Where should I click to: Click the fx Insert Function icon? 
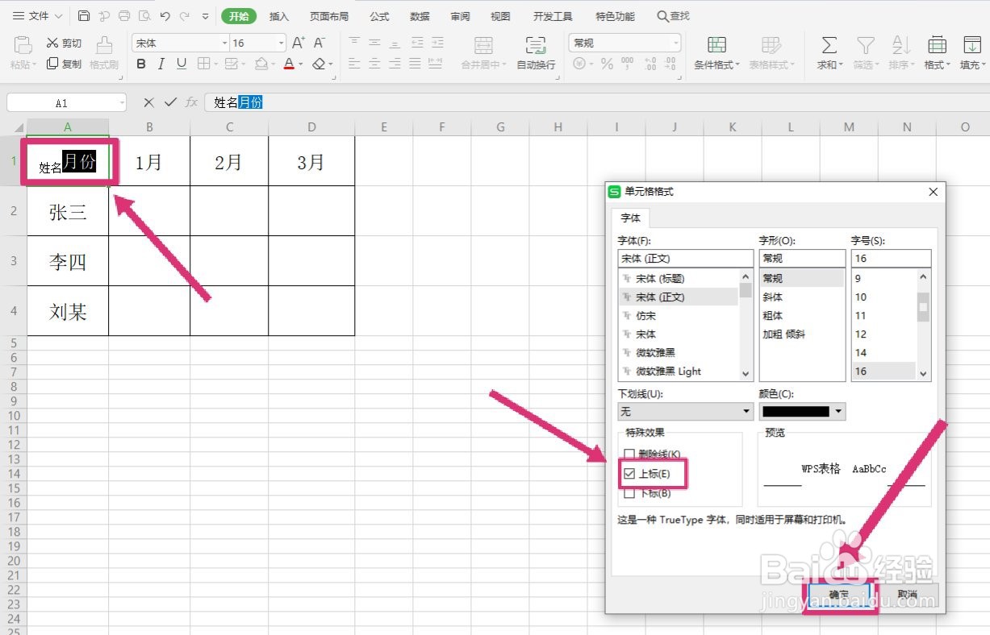(192, 102)
